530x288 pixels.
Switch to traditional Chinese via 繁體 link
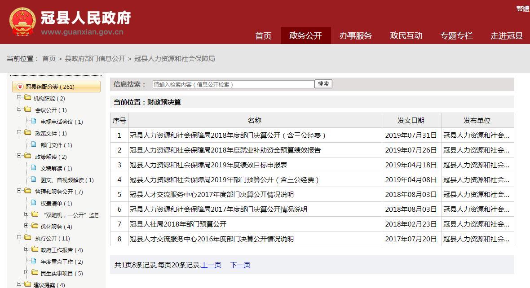tap(522, 9)
